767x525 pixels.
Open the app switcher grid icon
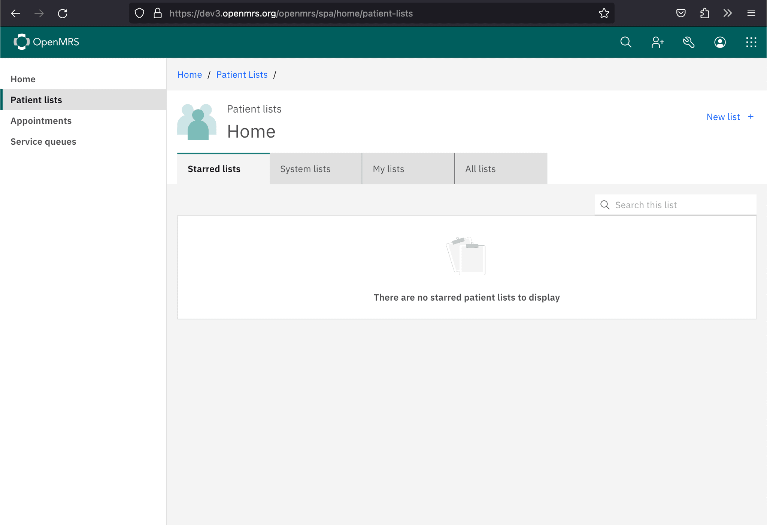[x=751, y=42]
